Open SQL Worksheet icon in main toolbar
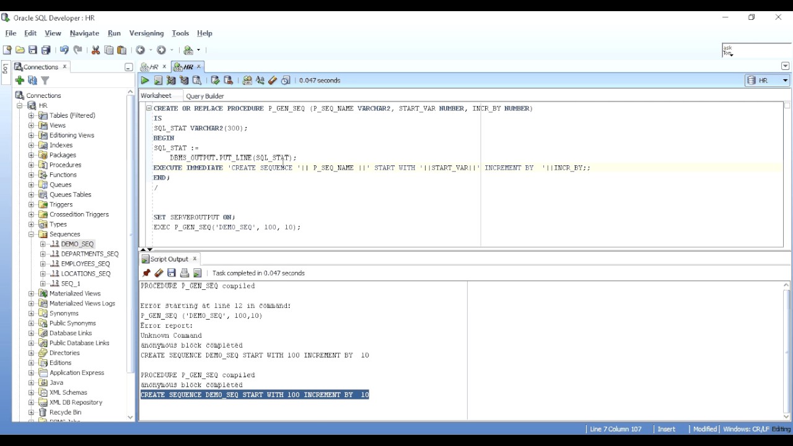Screen dimensions: 793x446 click(x=188, y=50)
